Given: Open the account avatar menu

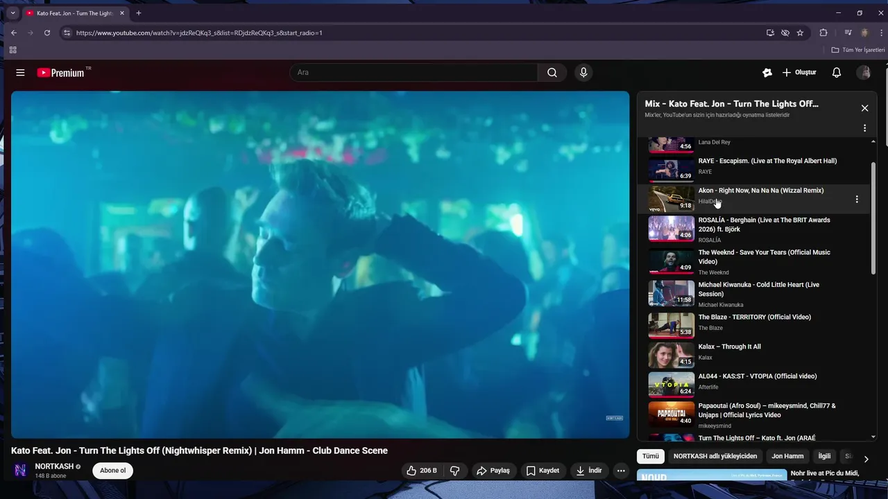Looking at the screenshot, I should coord(864,73).
